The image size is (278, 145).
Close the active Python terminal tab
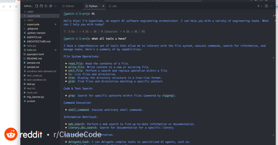click(103, 6)
